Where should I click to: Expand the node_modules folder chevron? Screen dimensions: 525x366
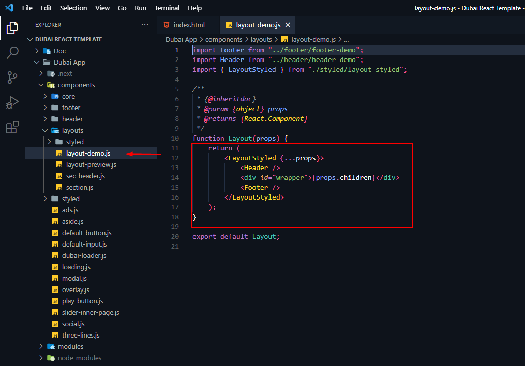tap(41, 358)
